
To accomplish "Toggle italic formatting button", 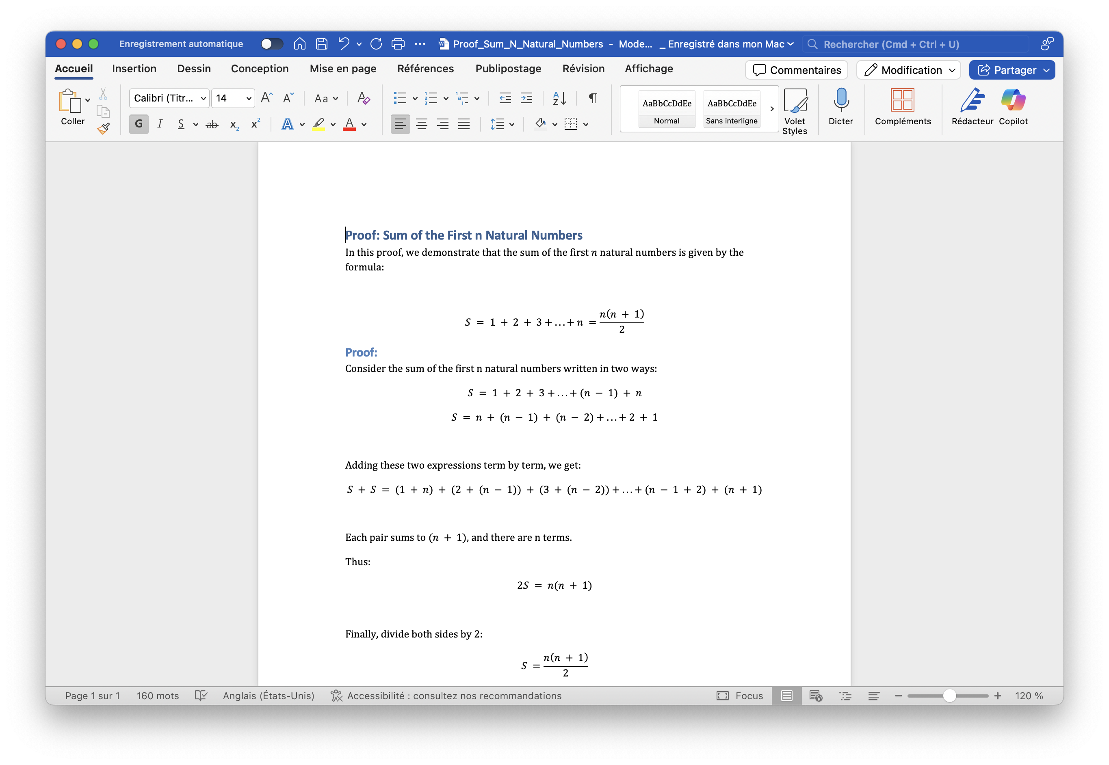I will click(x=160, y=124).
